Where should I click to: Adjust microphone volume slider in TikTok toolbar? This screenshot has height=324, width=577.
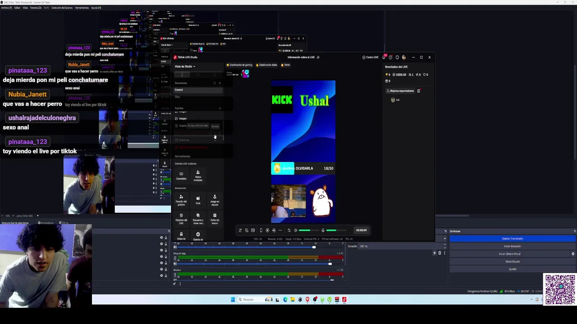click(336, 230)
